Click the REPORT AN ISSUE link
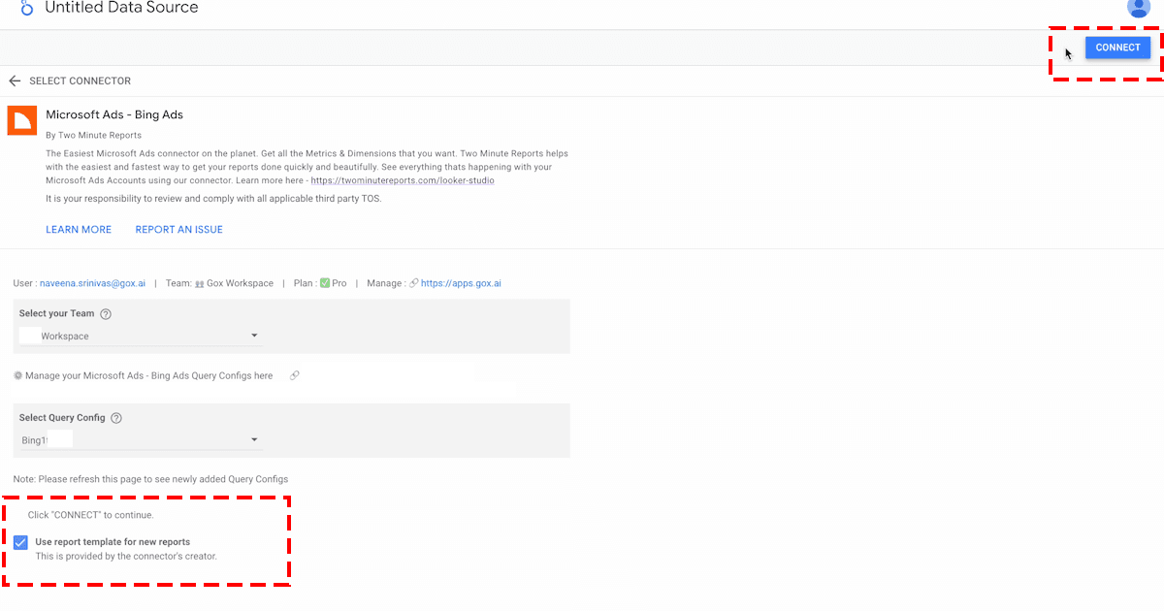Viewport: 1164px width, 611px height. tap(178, 230)
